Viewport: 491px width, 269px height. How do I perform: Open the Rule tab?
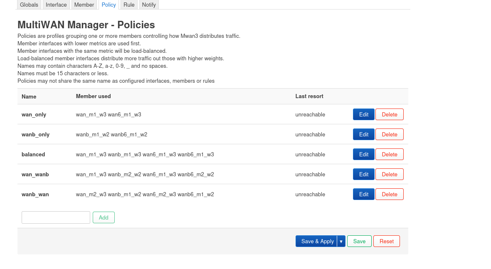(x=129, y=5)
